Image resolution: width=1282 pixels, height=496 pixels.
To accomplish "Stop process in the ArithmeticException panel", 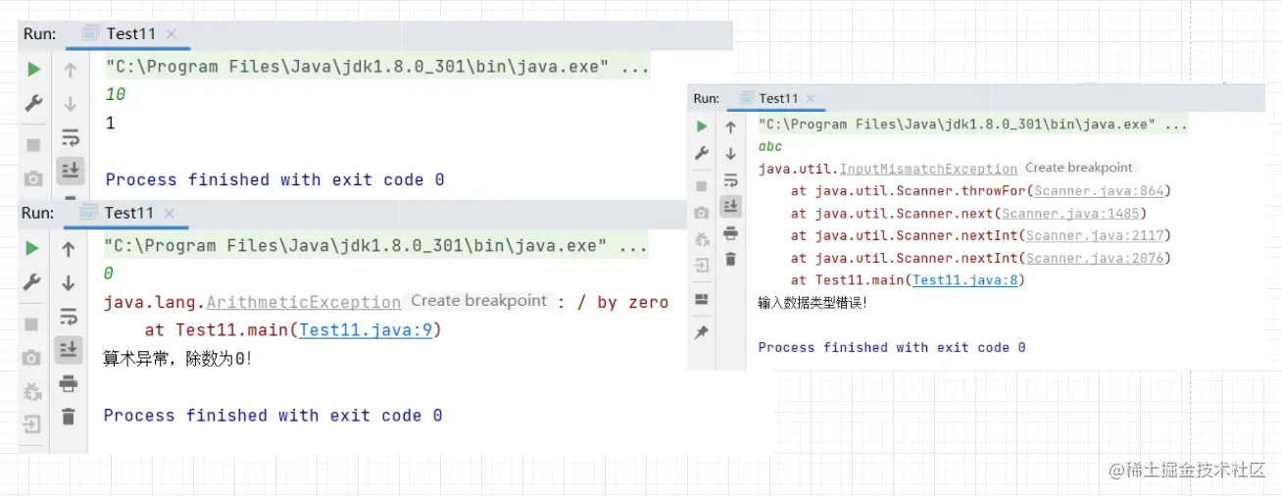I will click(32, 323).
